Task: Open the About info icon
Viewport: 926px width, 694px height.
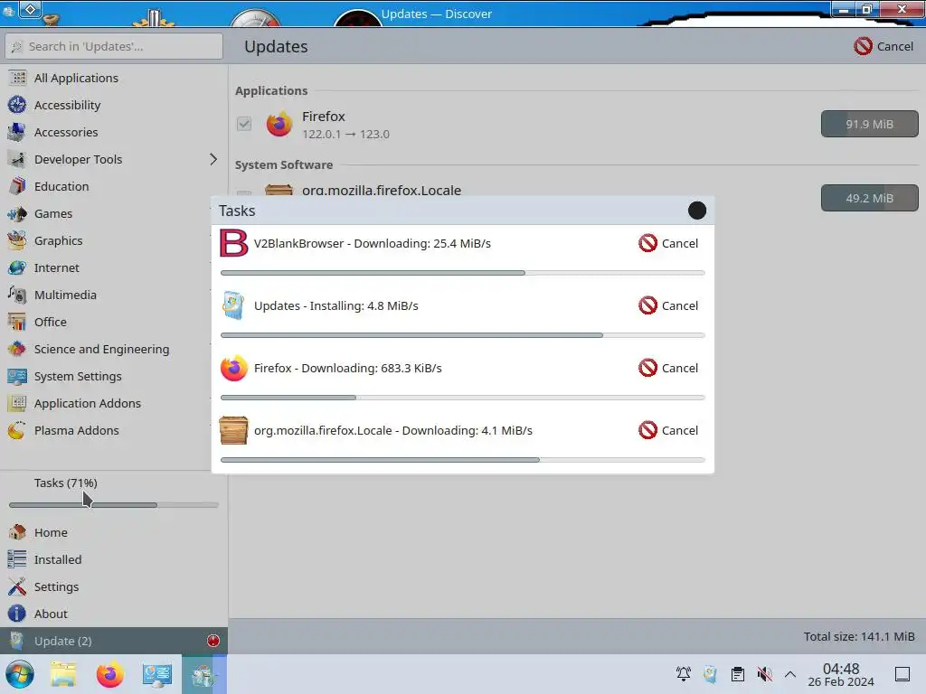Action: (x=17, y=614)
